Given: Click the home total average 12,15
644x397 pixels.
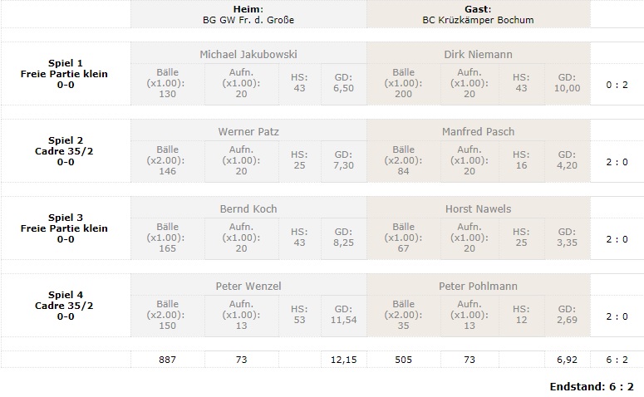Looking at the screenshot, I should pyautogui.click(x=343, y=360).
